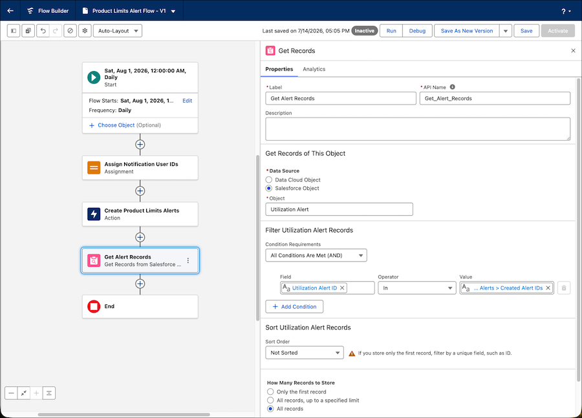Open the In operator dropdown

point(417,287)
